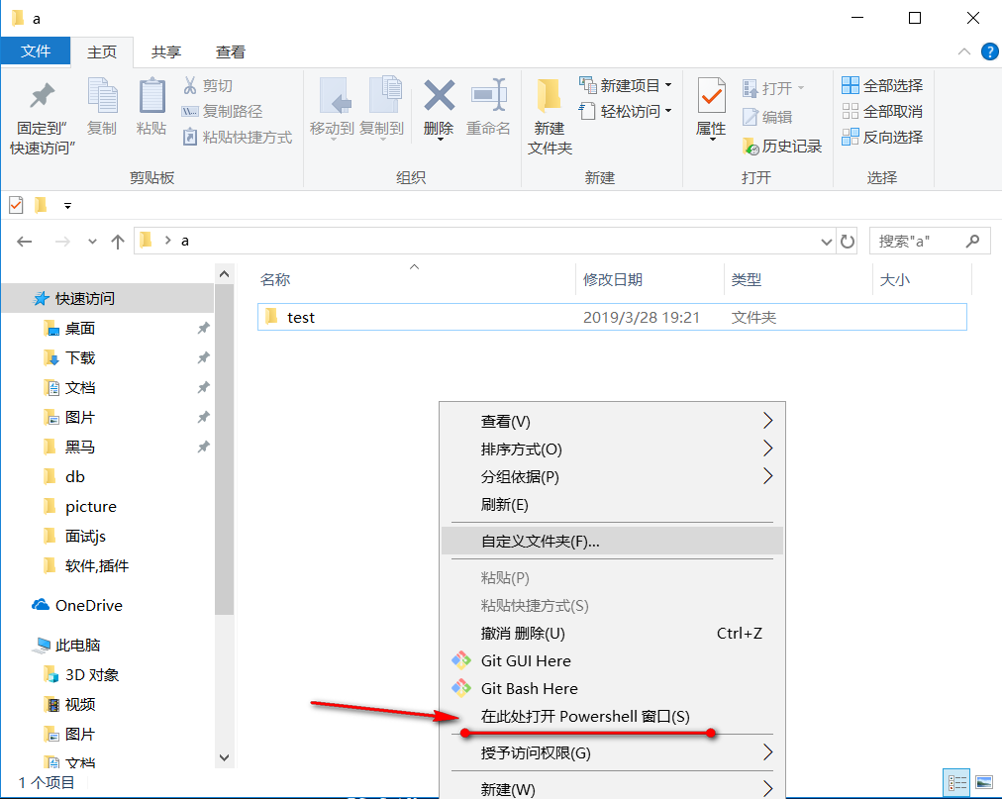This screenshot has width=1002, height=799.
Task: Click the search box labeled 搜索"a"
Action: point(921,241)
